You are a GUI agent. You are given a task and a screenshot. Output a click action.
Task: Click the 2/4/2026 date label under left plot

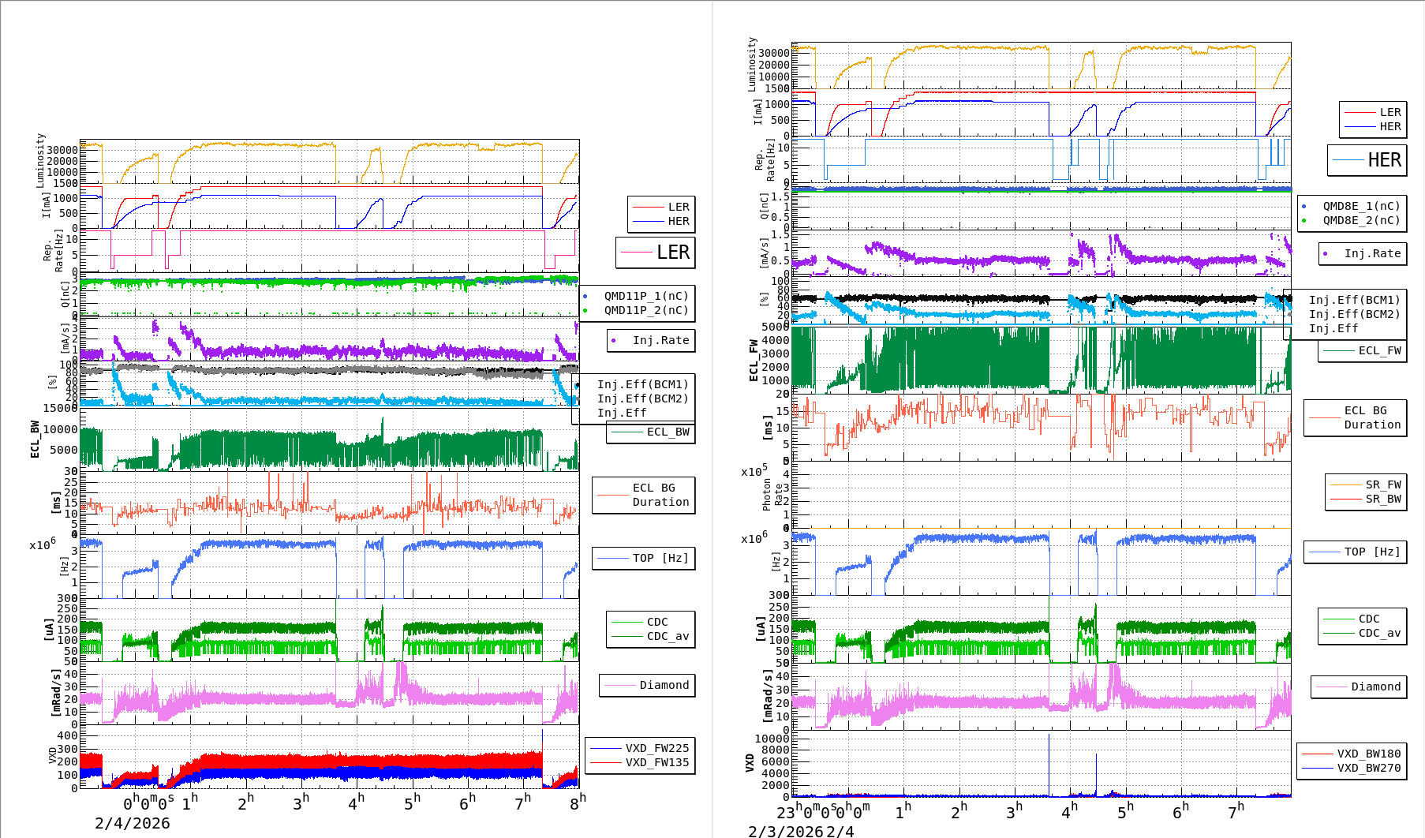point(133,823)
